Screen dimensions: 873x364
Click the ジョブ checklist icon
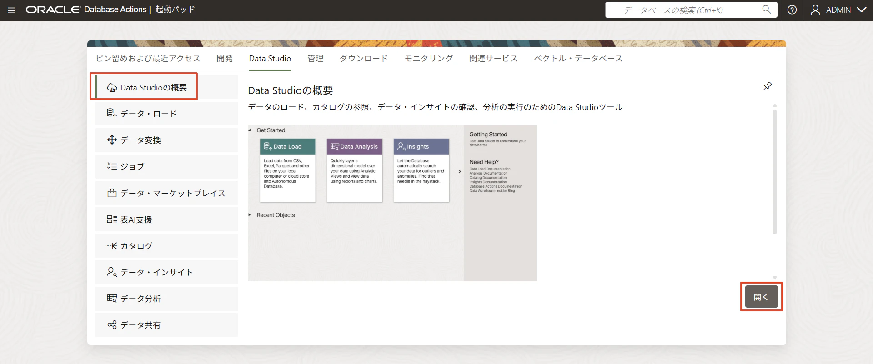[x=112, y=166]
